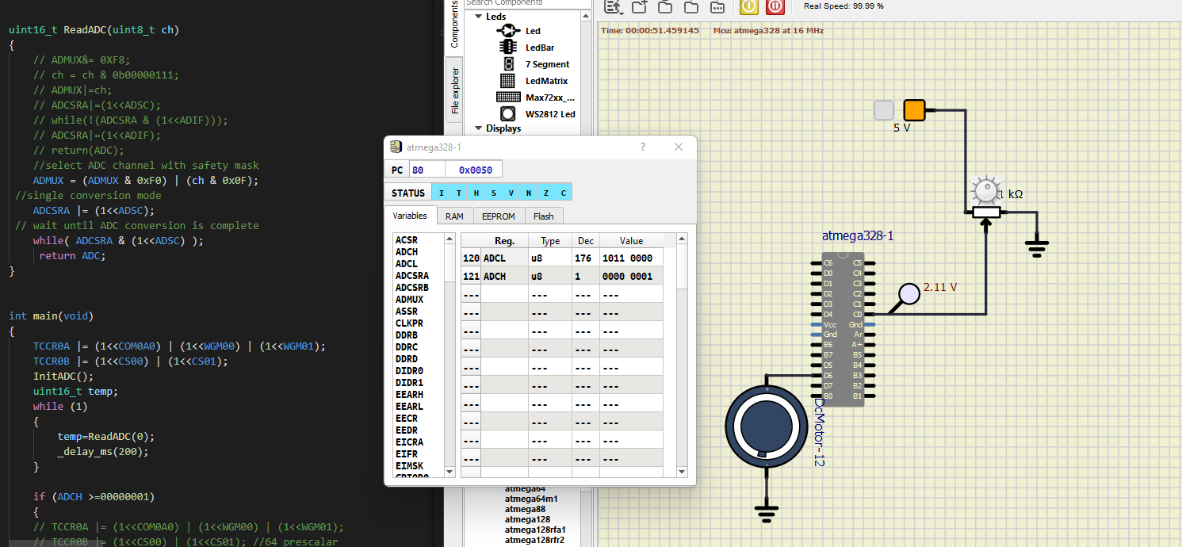Toggle the I status flag bit

pos(440,193)
